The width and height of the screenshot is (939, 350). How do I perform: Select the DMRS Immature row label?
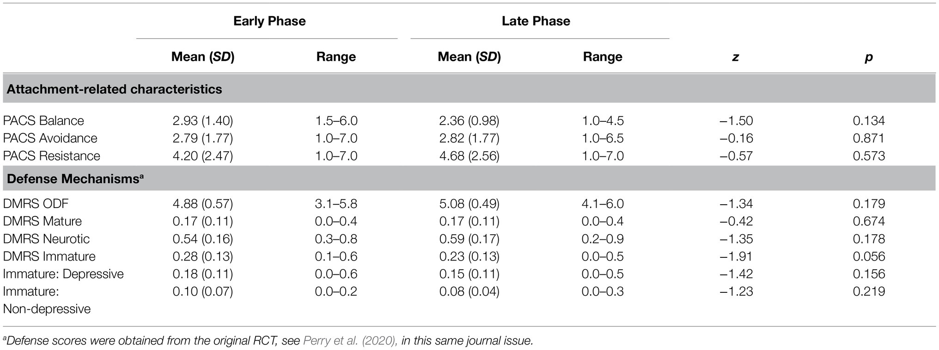[x=49, y=256]
